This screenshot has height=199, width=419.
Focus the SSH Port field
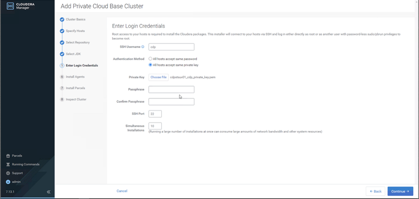click(x=155, y=114)
